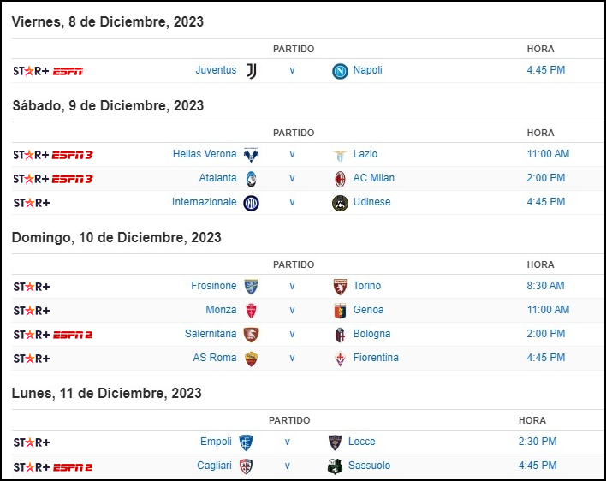Select the AC Milan crest icon
606x481 pixels.
(x=340, y=179)
